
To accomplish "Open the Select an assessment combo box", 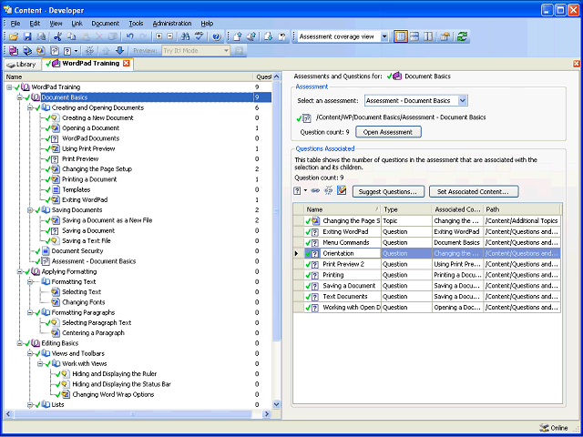I will click(463, 100).
